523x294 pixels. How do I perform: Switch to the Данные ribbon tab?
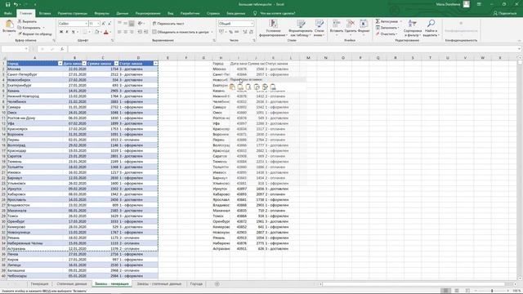tap(122, 13)
